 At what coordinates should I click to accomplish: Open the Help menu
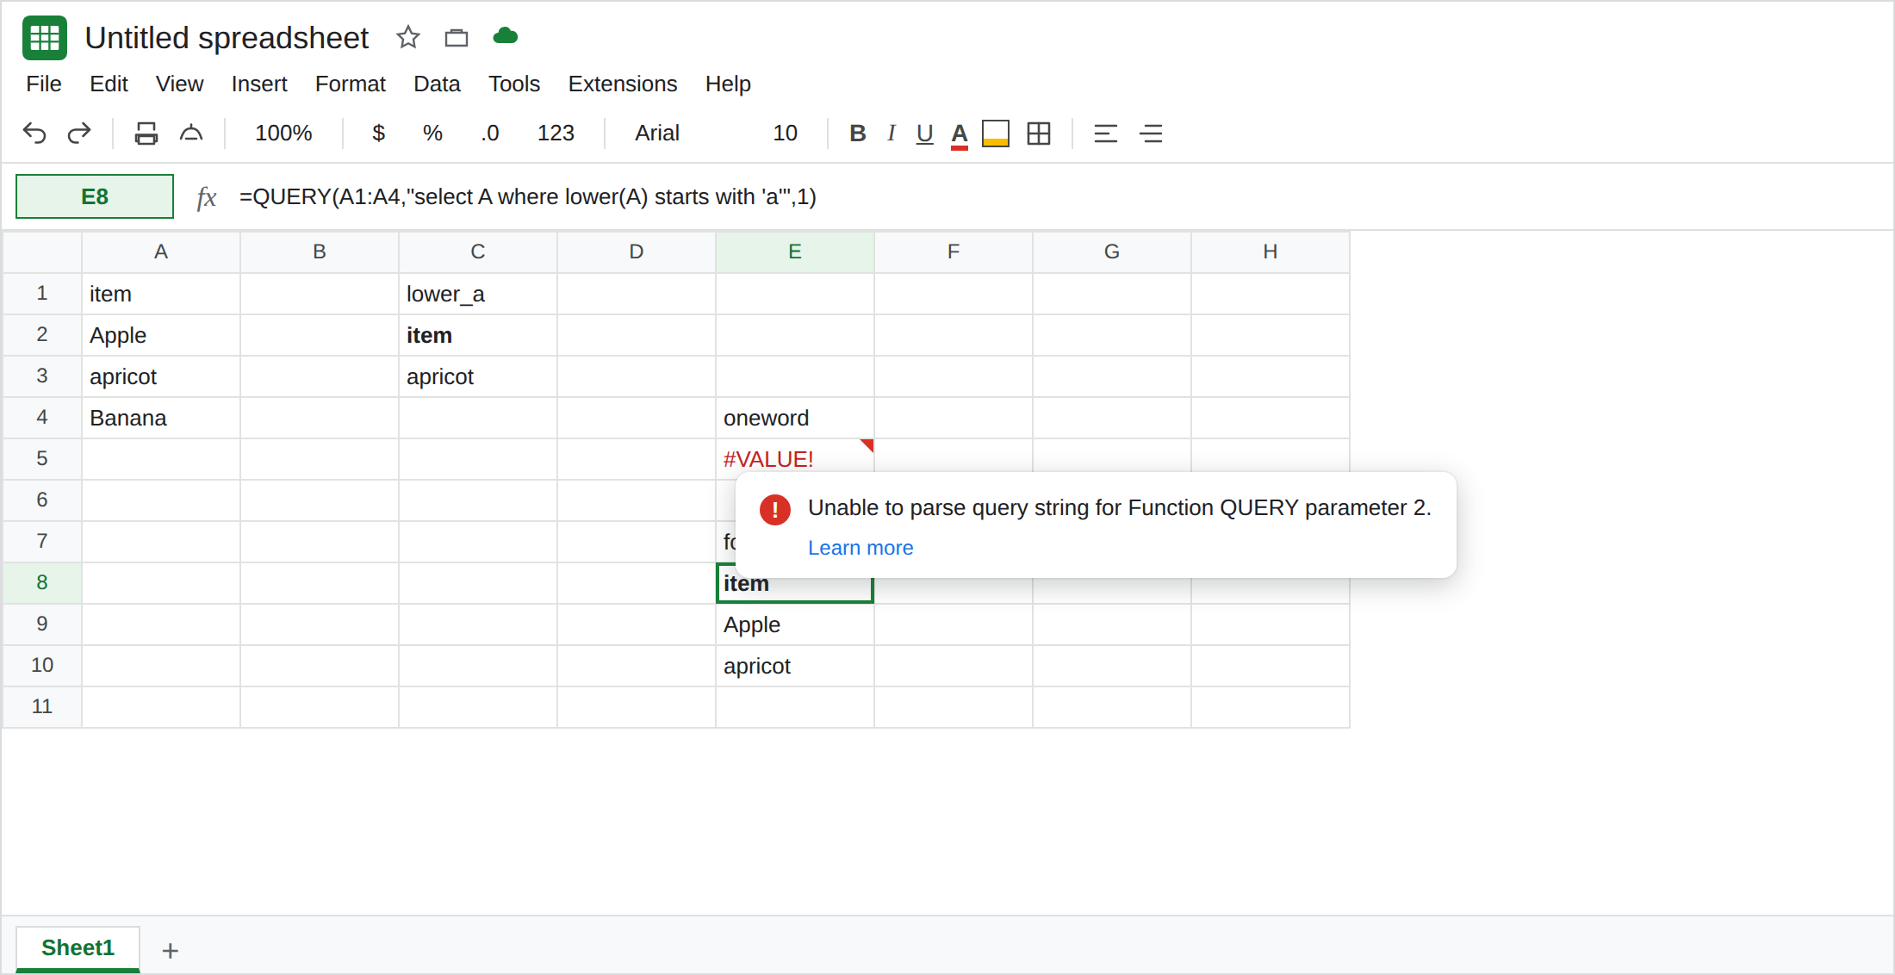(x=728, y=84)
